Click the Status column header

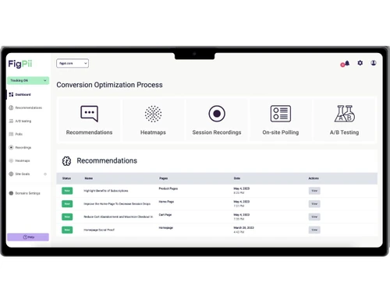(x=66, y=178)
